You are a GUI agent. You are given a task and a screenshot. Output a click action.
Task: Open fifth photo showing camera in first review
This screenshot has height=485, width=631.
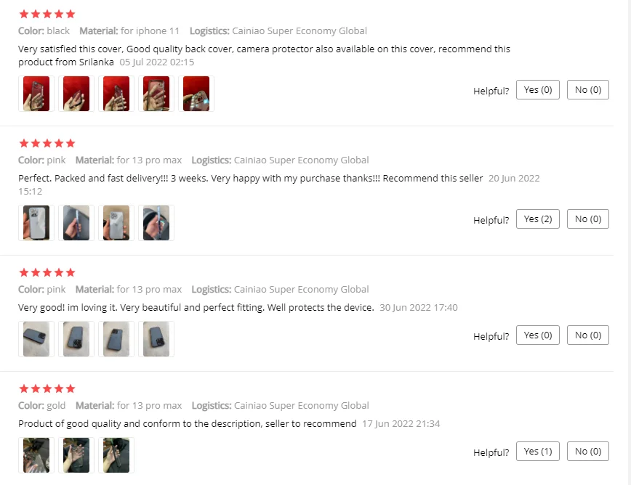196,94
